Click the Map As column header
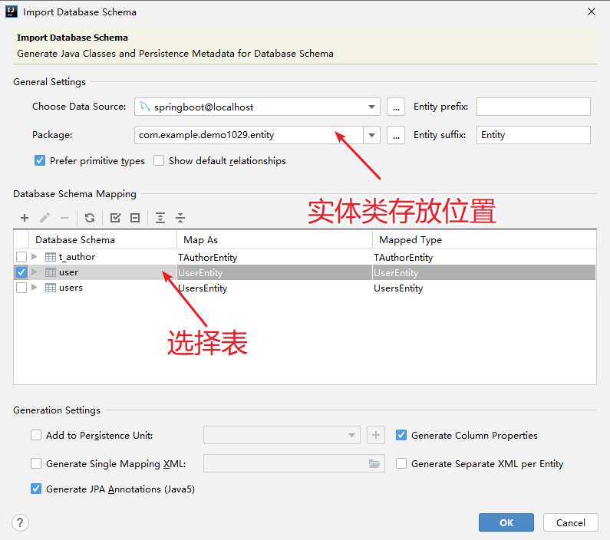This screenshot has height=540, width=610. point(275,240)
